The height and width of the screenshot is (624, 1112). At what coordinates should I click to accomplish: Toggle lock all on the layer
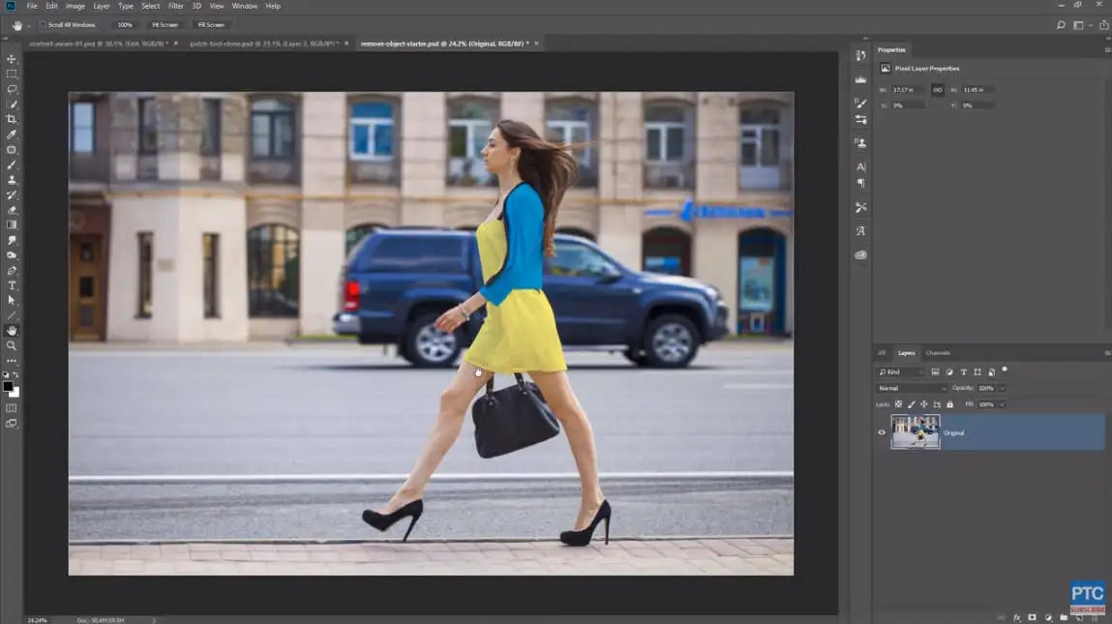(949, 404)
